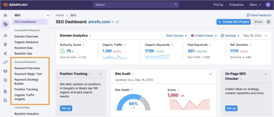
Task: Click Domain Analytics info icon
Action: (90, 36)
